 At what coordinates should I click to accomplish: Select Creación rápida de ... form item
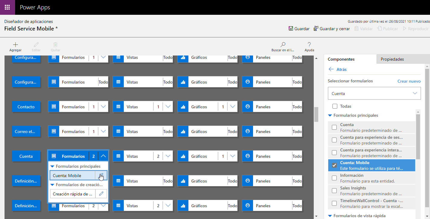pos(72,194)
